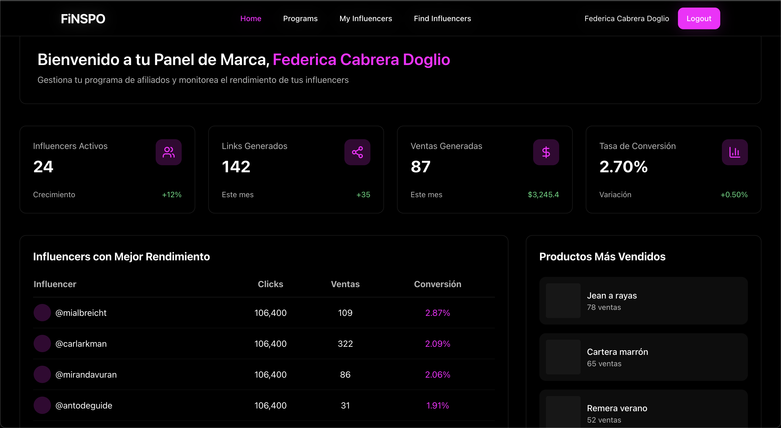This screenshot has width=781, height=428.
Task: Click the Federica Cabrera Doglio username in navbar
Action: pos(626,18)
